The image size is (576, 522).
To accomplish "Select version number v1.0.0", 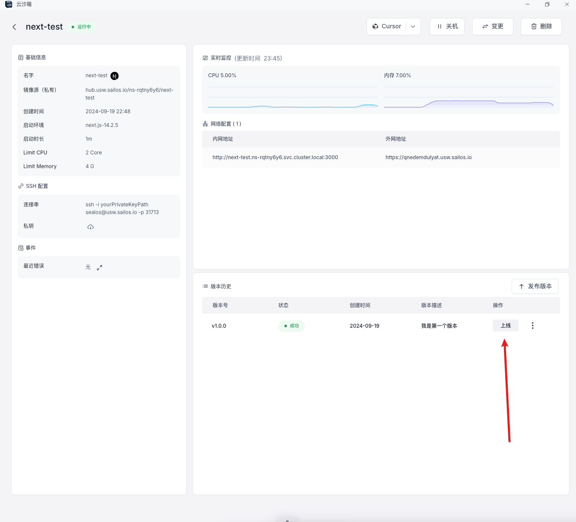I will click(219, 326).
